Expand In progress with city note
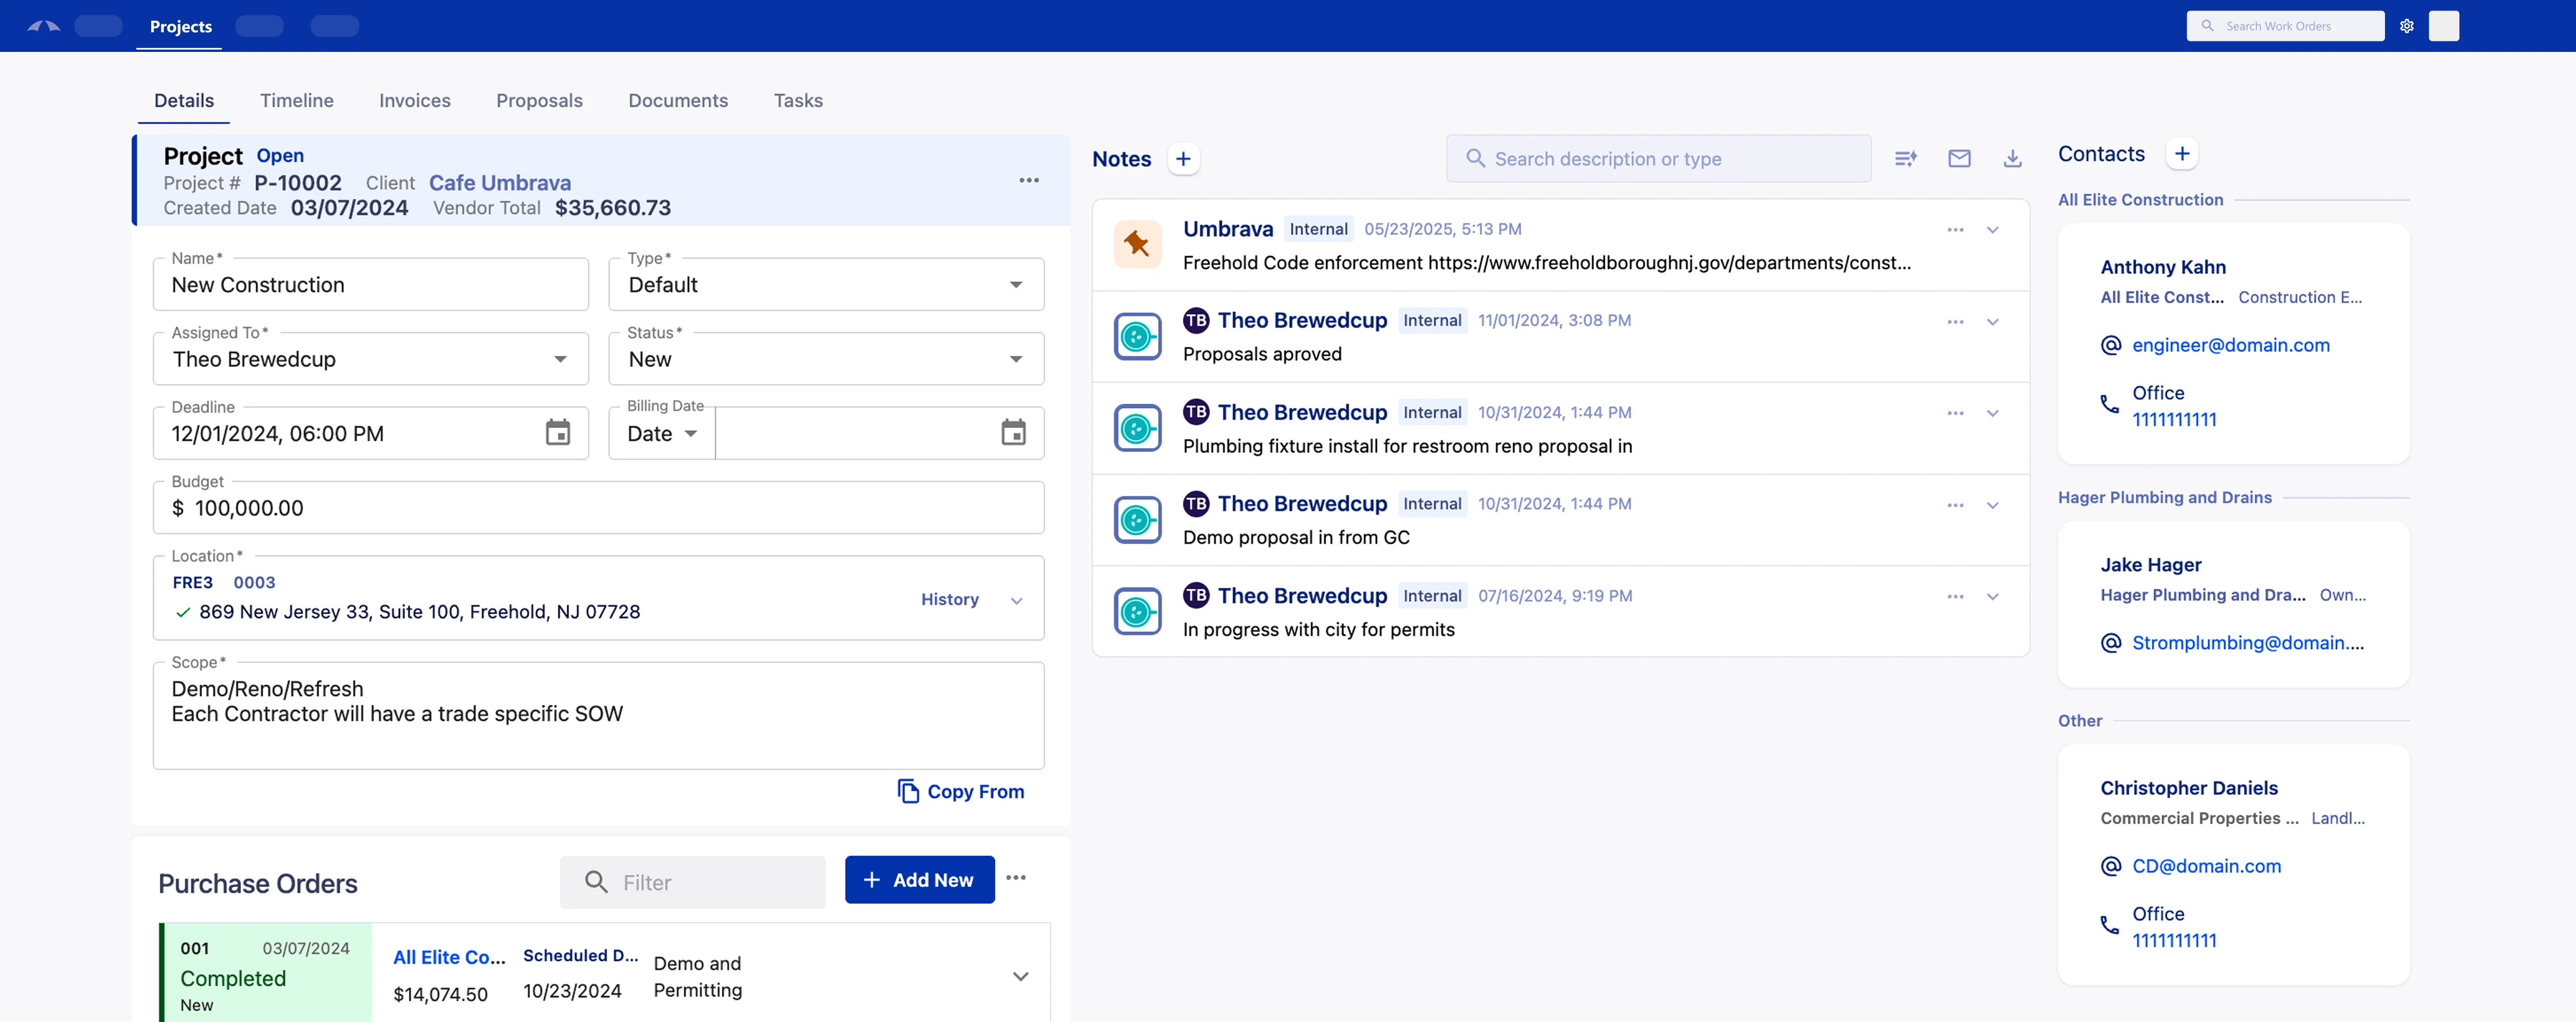 coord(1992,596)
